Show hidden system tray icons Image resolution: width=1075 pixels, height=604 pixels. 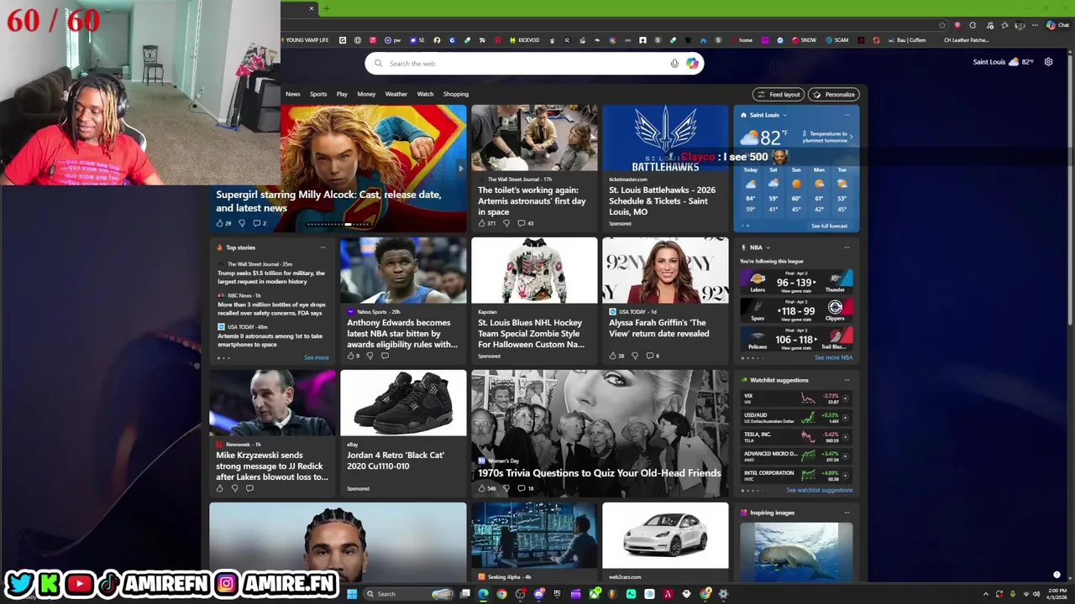click(986, 594)
